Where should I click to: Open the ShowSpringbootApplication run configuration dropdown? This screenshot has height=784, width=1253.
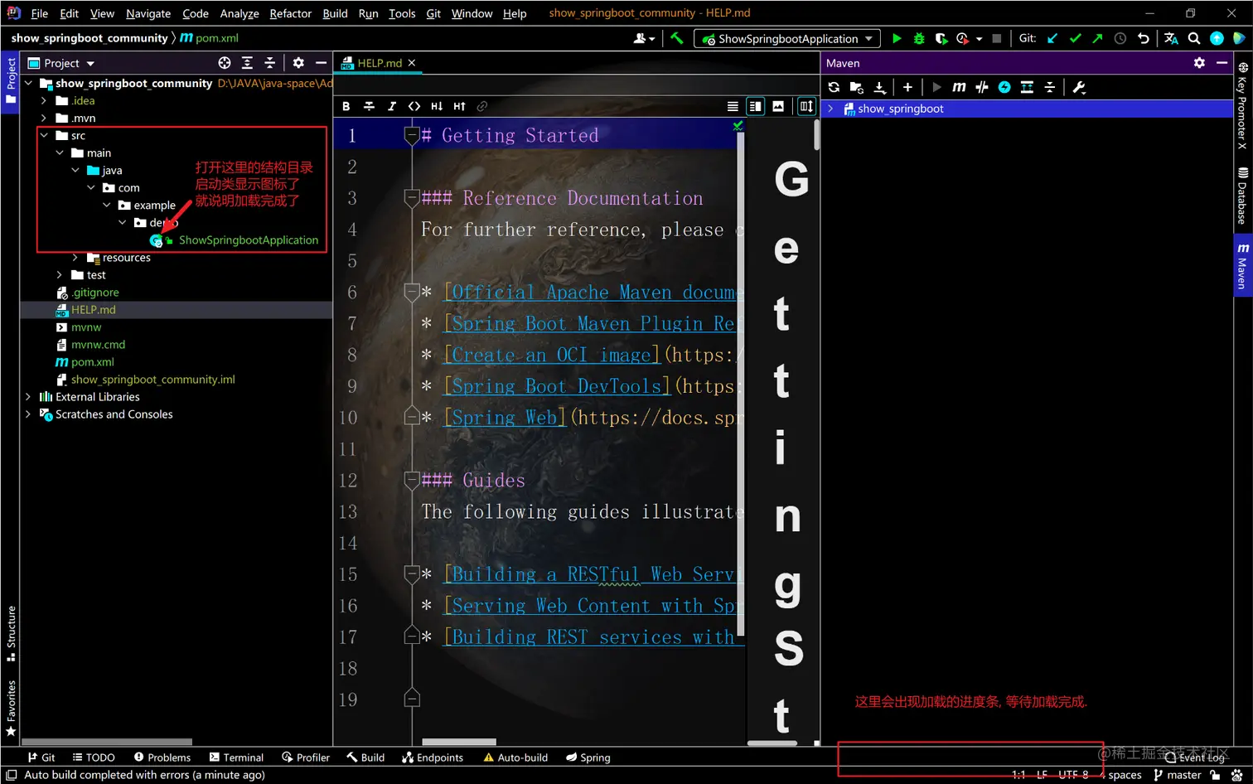coord(788,39)
